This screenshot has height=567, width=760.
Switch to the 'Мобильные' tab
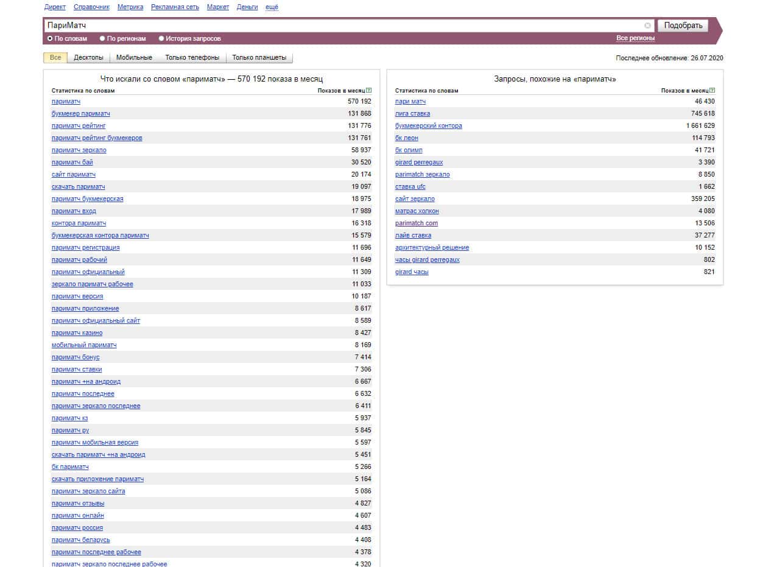coord(134,58)
